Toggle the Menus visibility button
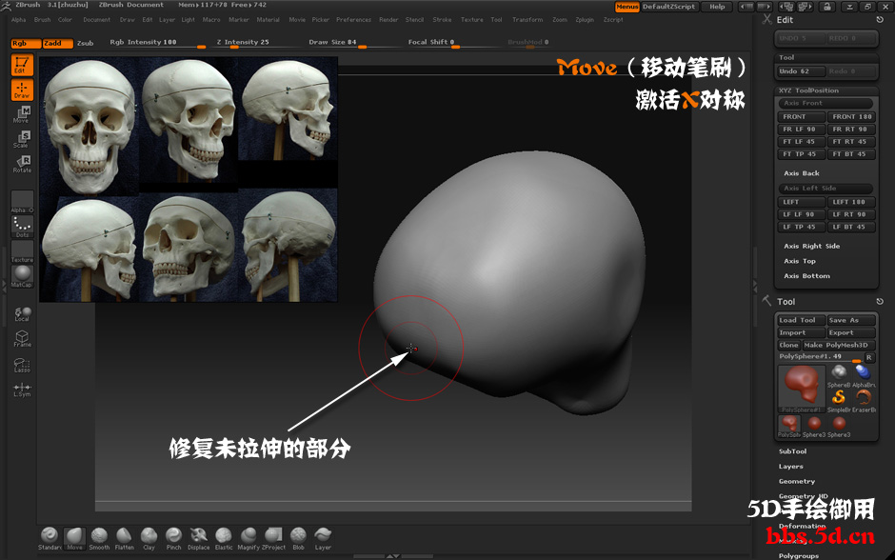 click(626, 7)
